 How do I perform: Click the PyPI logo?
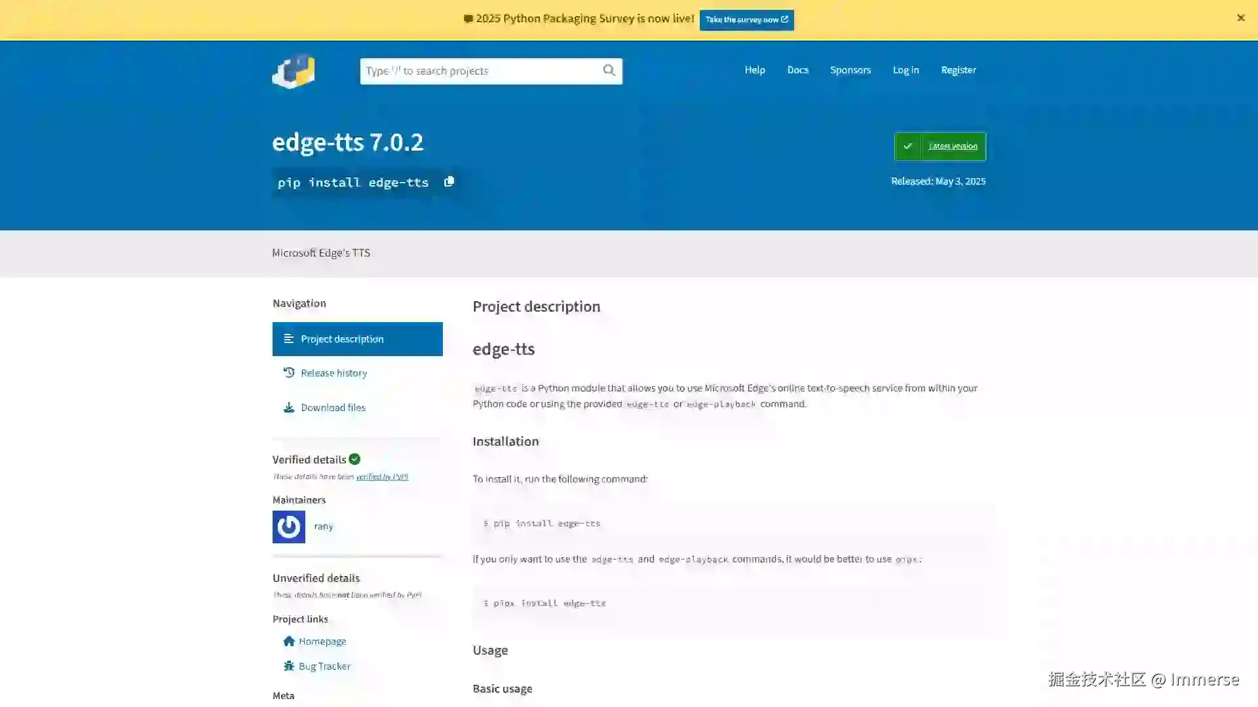[292, 71]
